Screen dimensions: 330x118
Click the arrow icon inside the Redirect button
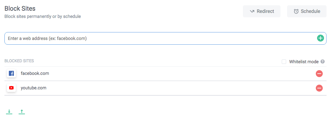(252, 11)
